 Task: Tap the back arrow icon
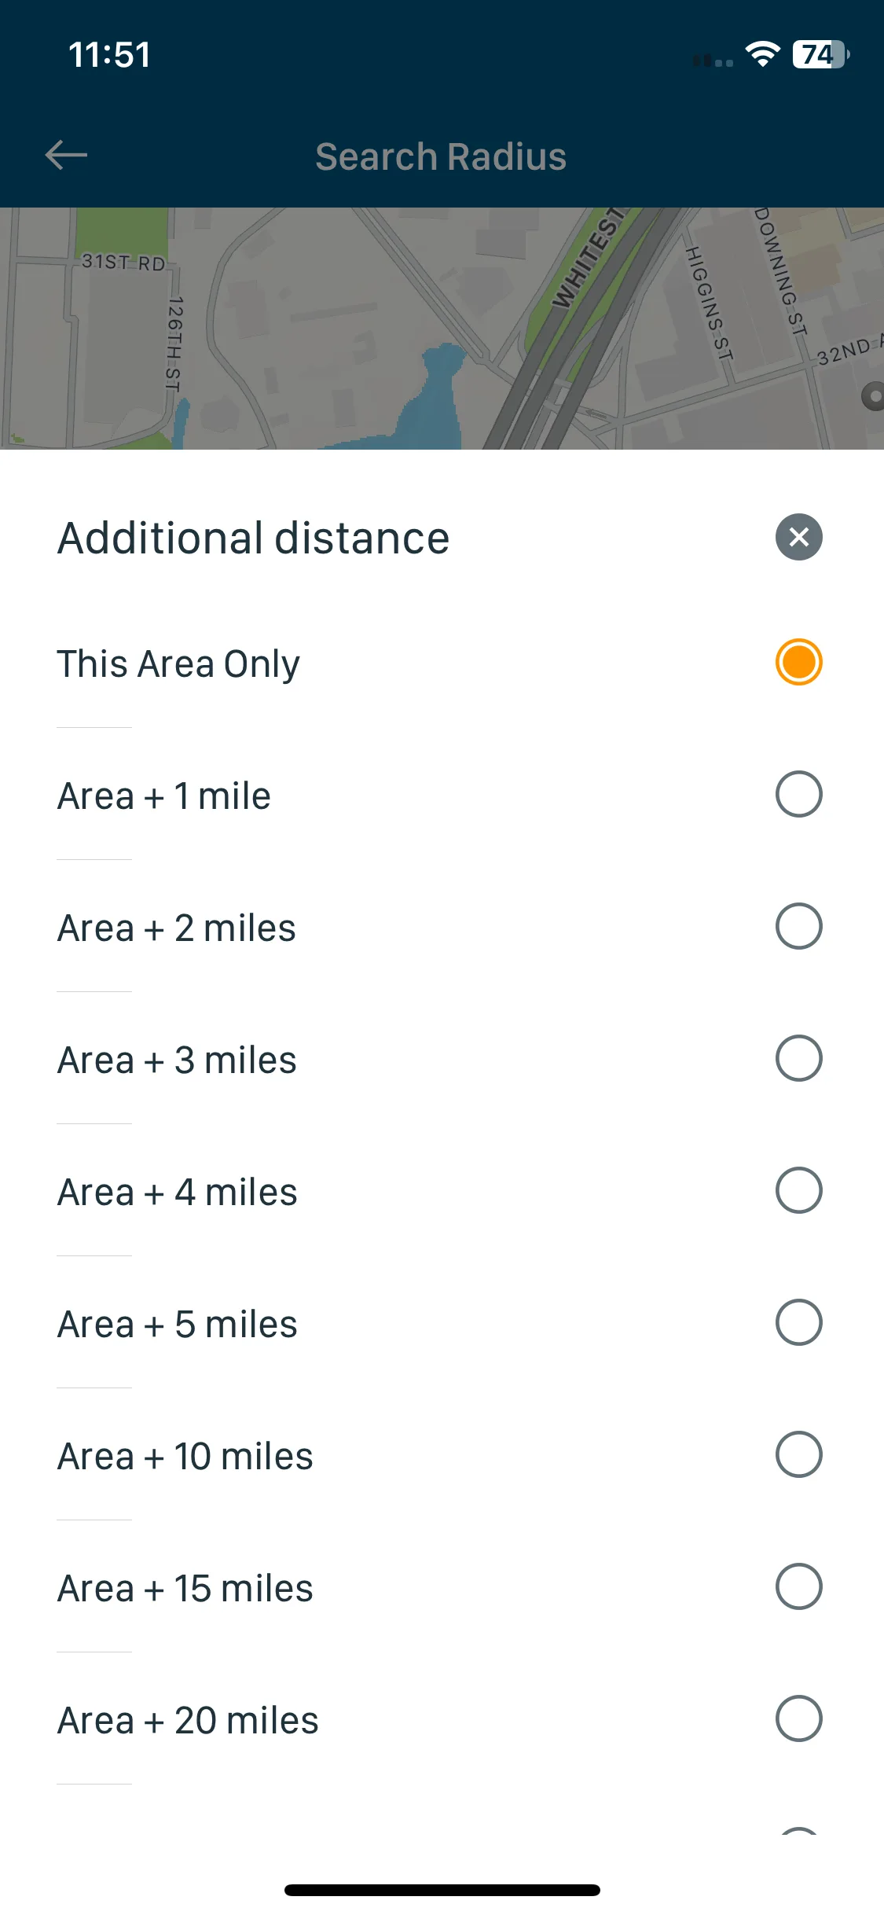tap(66, 155)
